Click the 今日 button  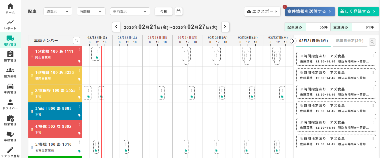163,11
